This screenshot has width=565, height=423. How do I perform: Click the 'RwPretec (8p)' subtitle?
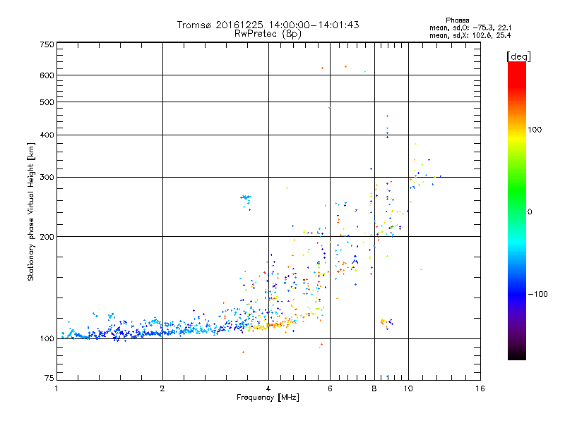(268, 34)
